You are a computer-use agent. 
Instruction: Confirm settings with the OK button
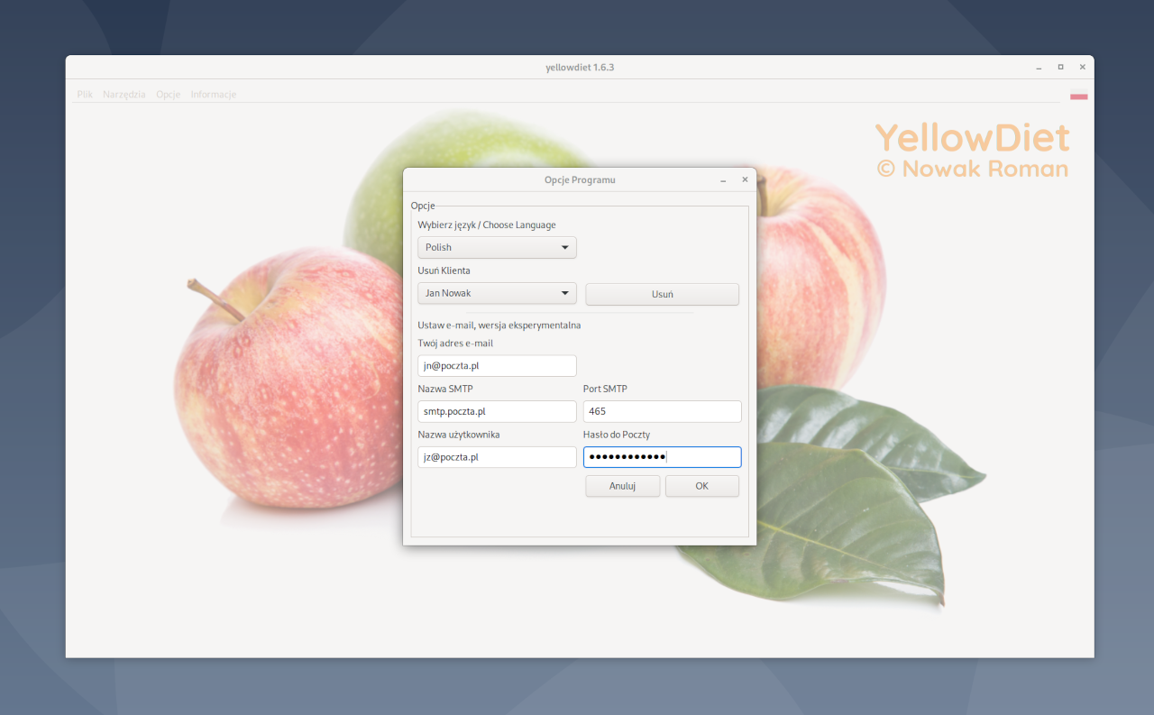coord(701,485)
